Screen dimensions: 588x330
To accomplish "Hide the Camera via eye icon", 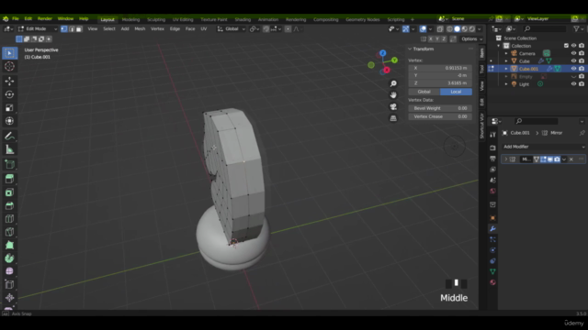I will 573,53.
